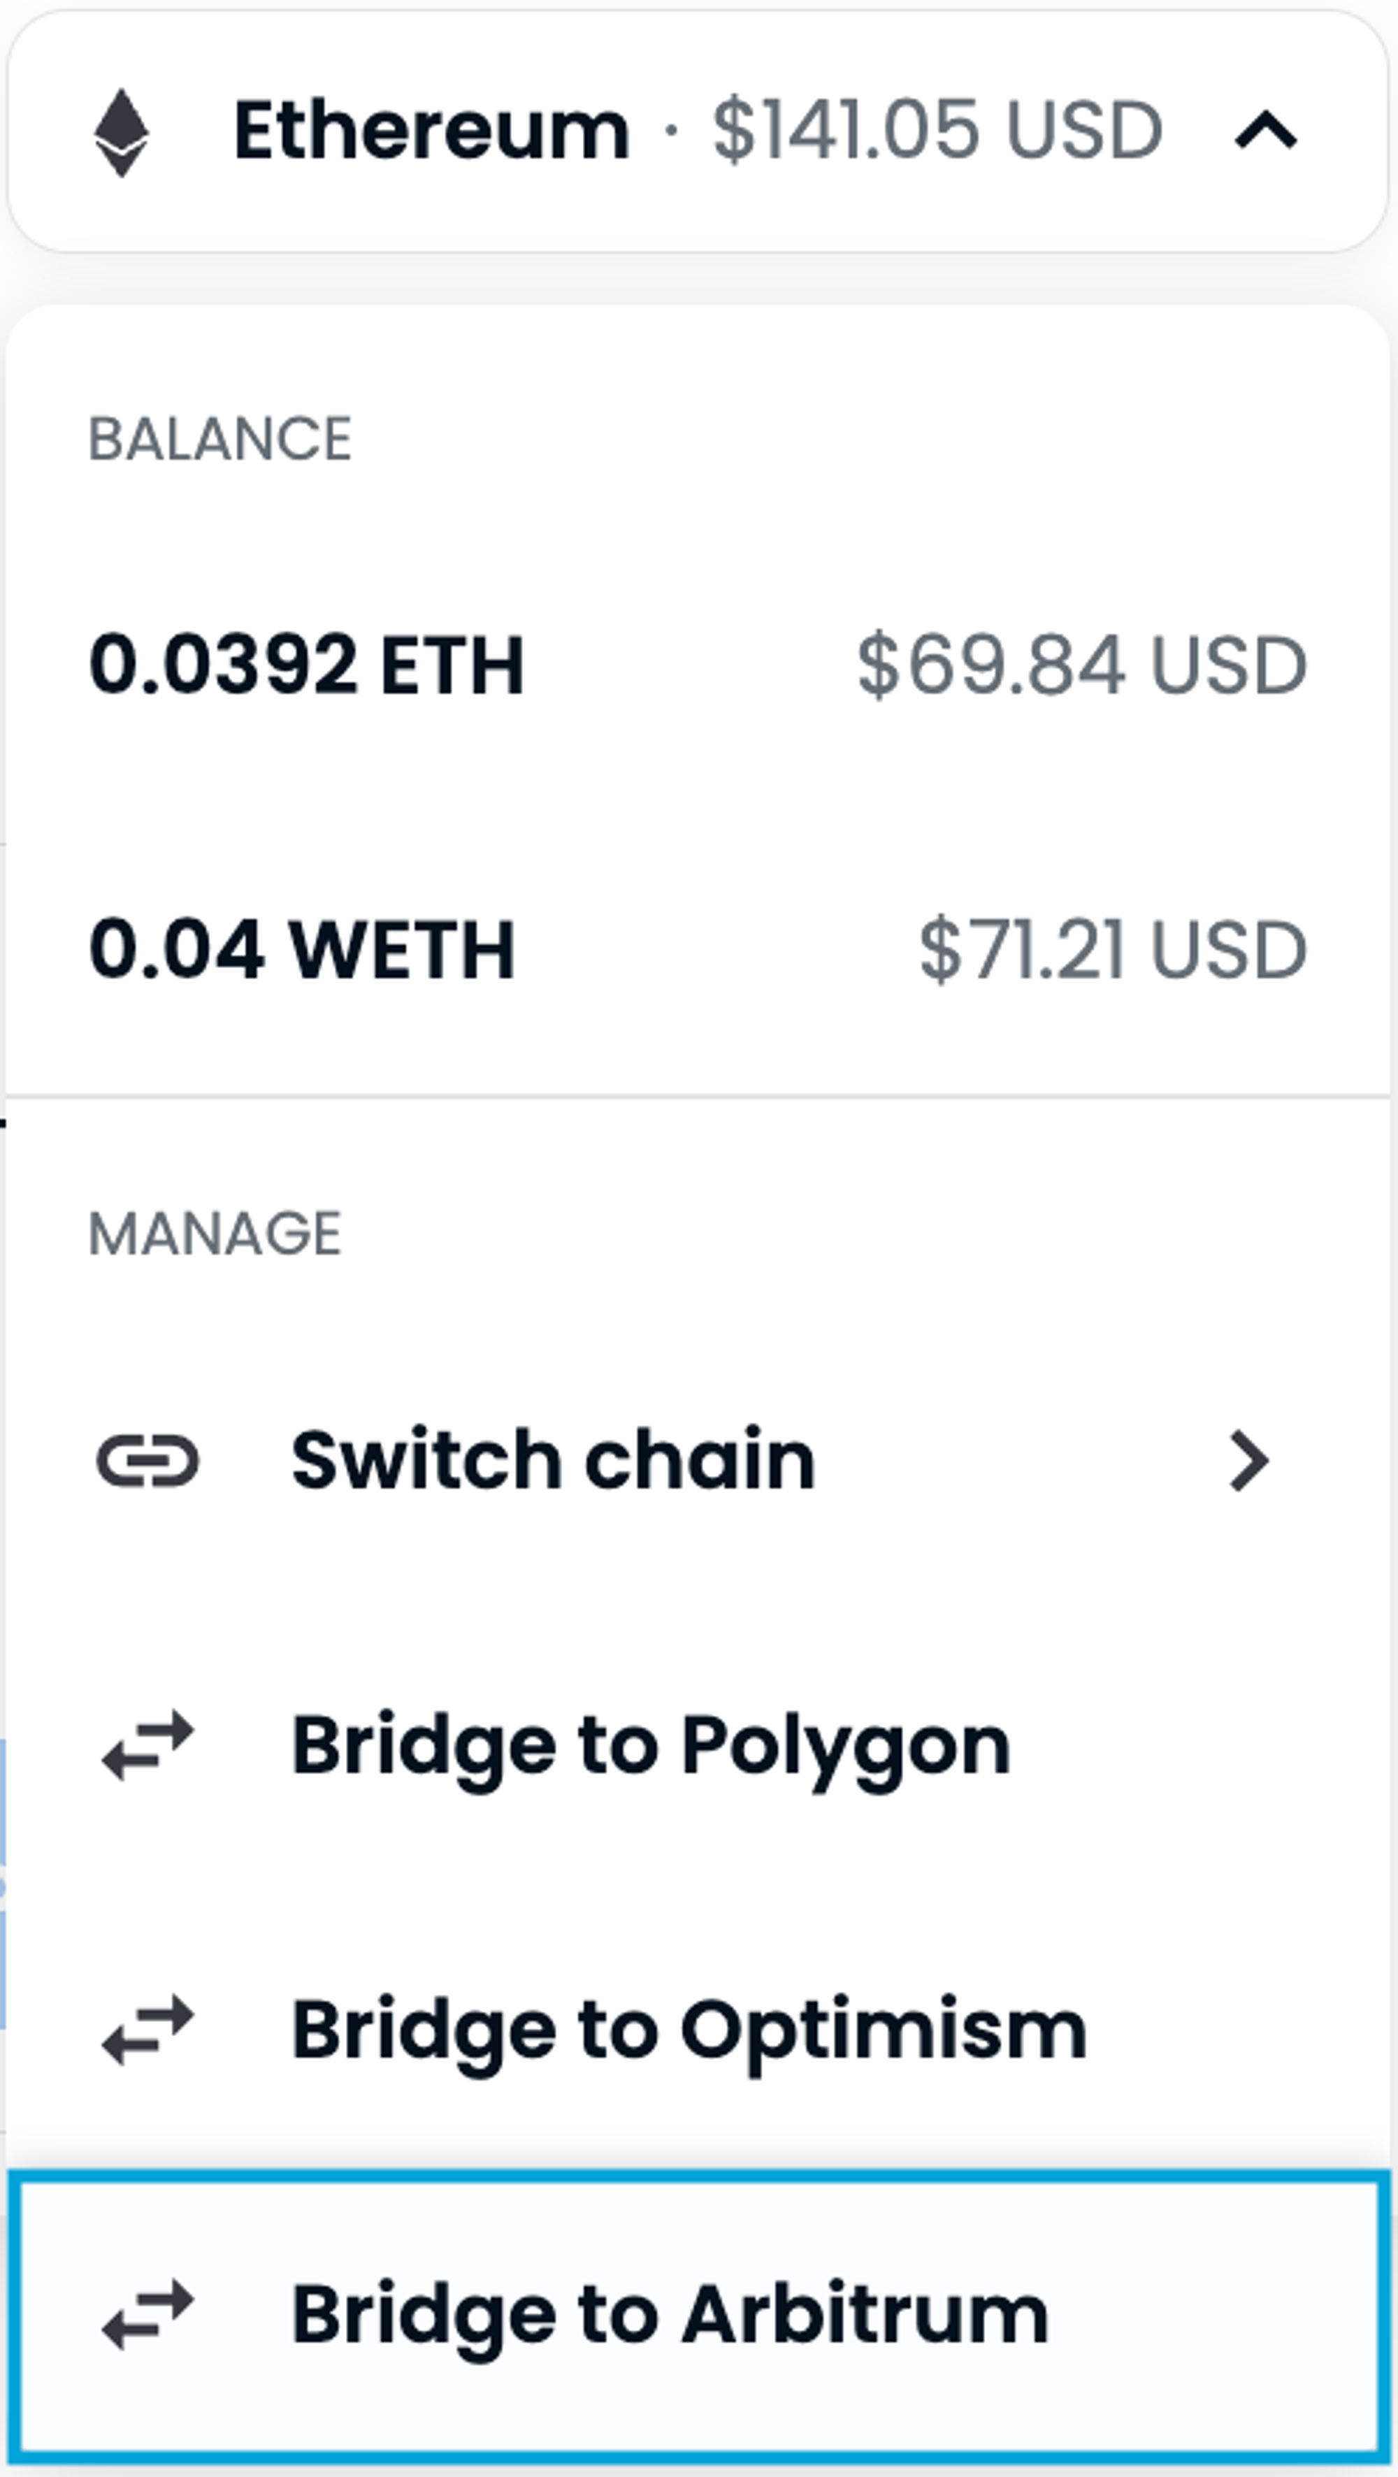Click the separator dot beside Ethereum

[671, 131]
